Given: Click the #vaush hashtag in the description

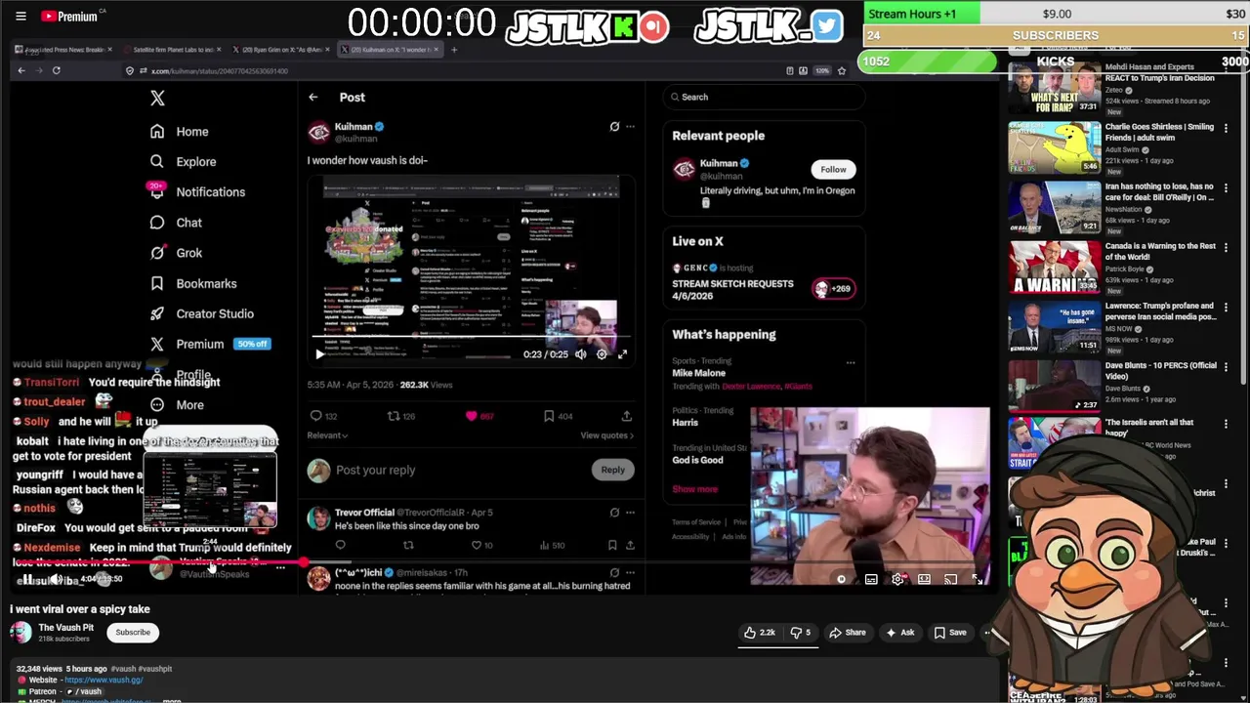Looking at the screenshot, I should point(122,669).
